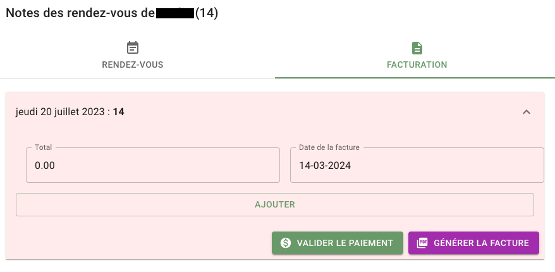Click the dollar icon in Valider le paiement

286,243
